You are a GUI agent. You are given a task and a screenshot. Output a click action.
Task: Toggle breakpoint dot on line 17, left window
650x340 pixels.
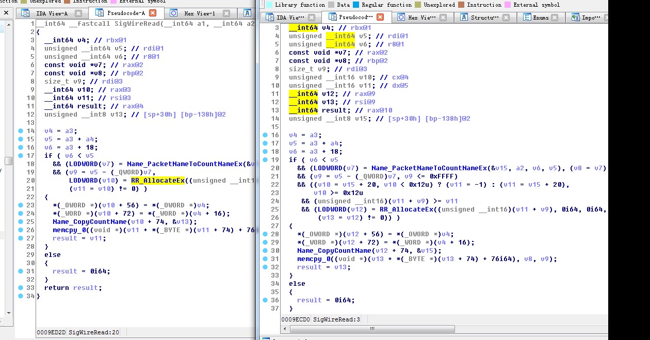point(21,156)
